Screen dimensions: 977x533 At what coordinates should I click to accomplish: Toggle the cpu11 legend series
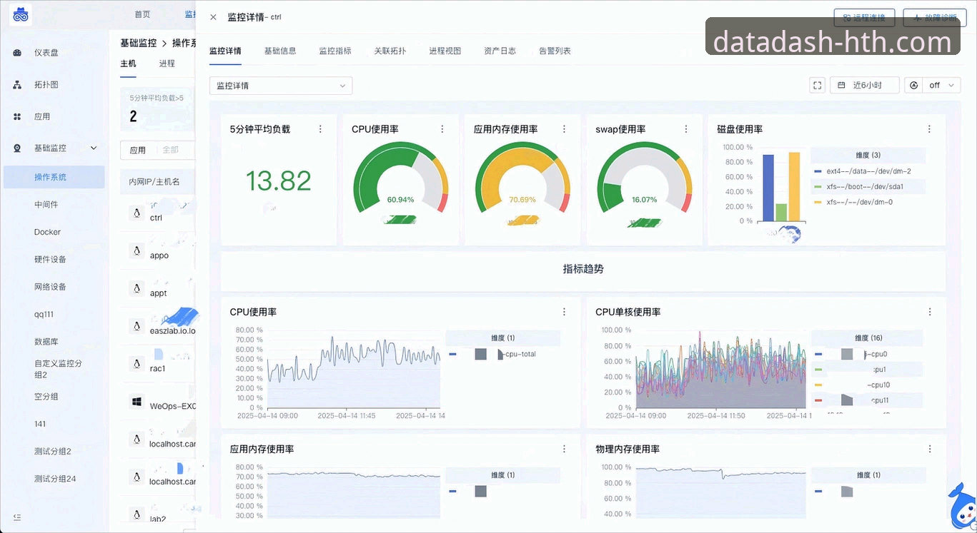tap(852, 400)
